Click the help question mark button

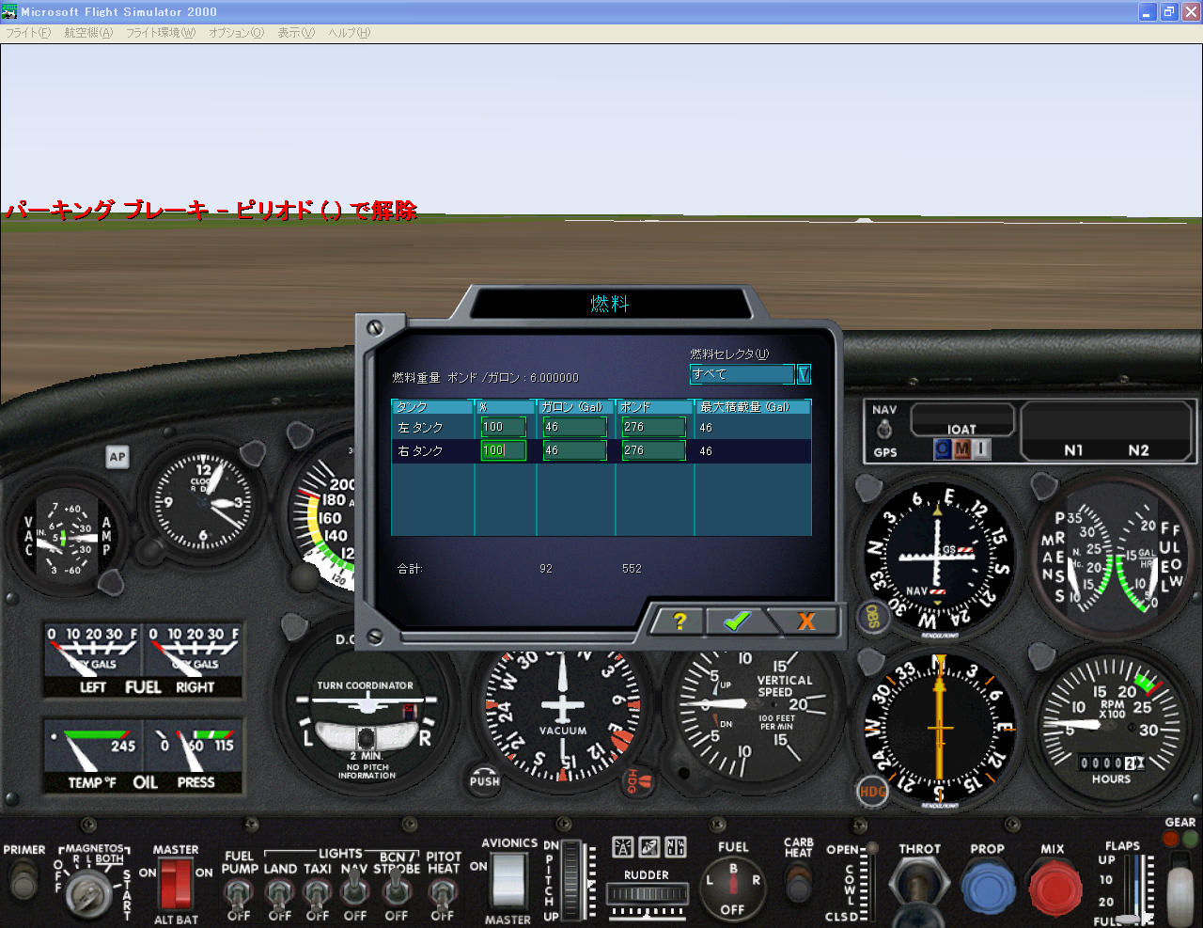click(680, 621)
